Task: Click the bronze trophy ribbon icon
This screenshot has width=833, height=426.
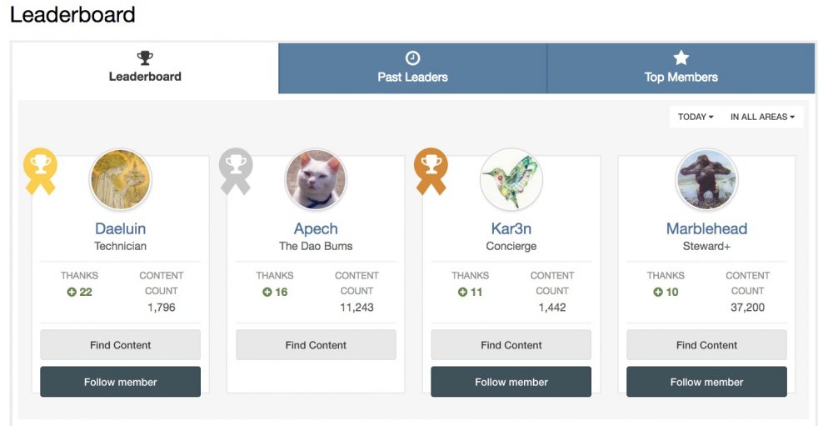Action: point(431,171)
